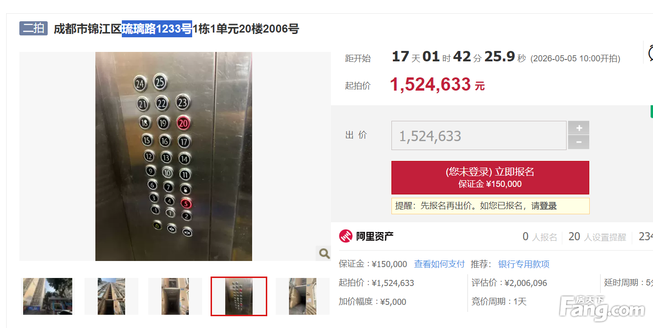The height and width of the screenshot is (328, 653).
Task: Click the bid amount input field
Action: 479,135
